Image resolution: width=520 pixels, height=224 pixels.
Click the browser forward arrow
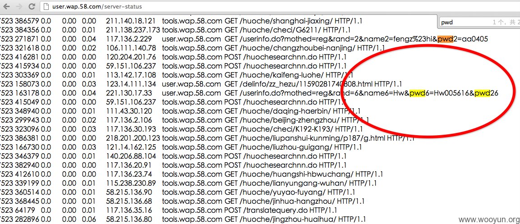coord(19,6)
